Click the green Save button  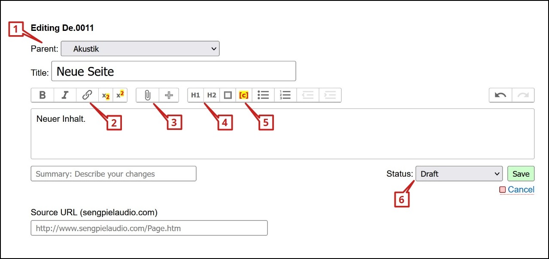click(521, 174)
